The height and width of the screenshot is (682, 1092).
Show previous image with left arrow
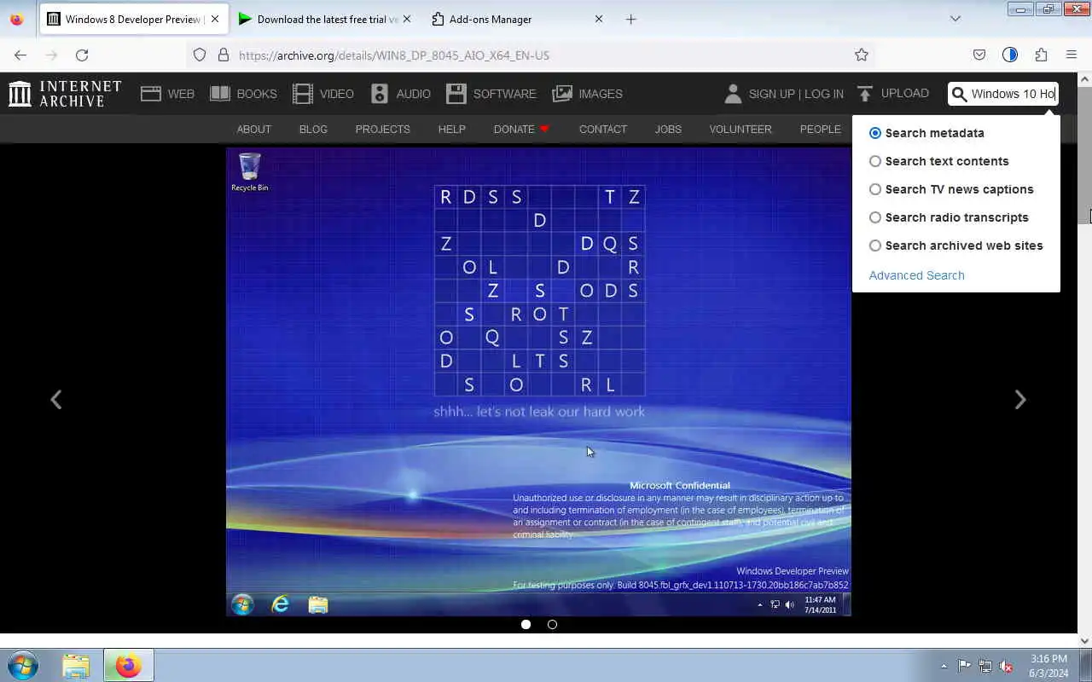[x=56, y=400]
